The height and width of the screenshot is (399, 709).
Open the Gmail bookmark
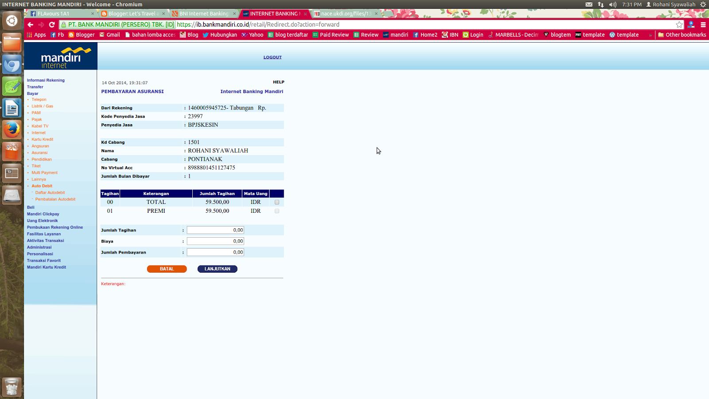click(109, 35)
